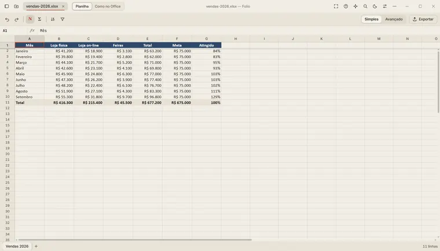
Task: Click the A1 cell reference box
Action: (13, 31)
